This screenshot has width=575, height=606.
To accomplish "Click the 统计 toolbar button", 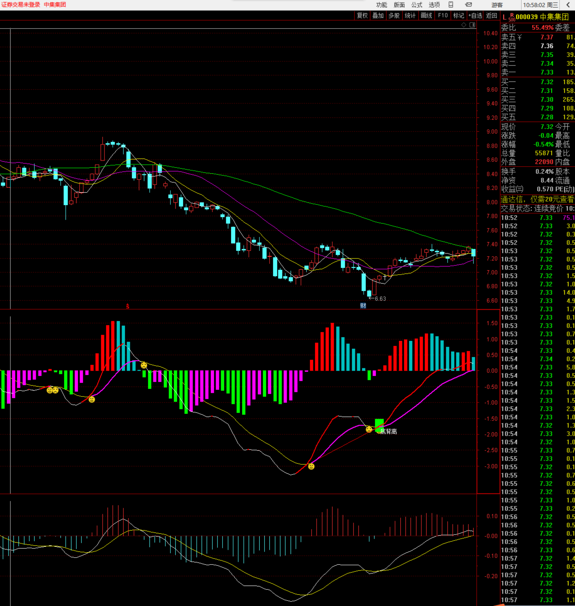I will [x=410, y=15].
